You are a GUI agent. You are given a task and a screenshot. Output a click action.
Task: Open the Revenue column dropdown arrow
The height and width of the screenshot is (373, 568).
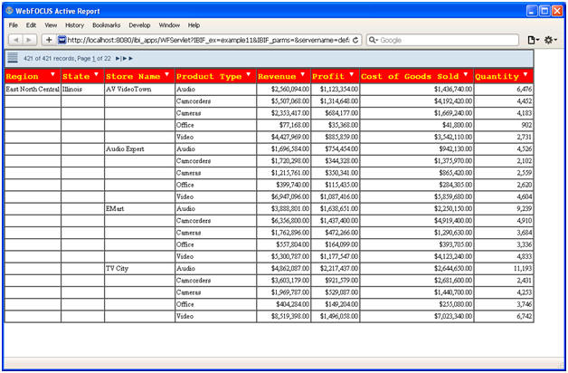(303, 74)
